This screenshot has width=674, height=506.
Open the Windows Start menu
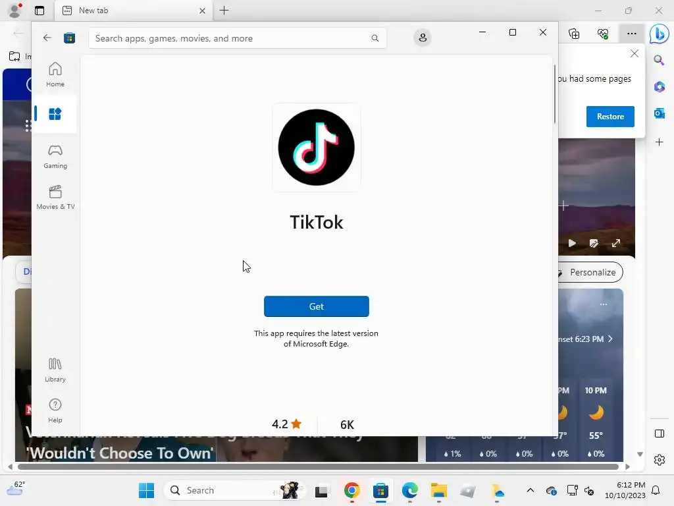(146, 490)
